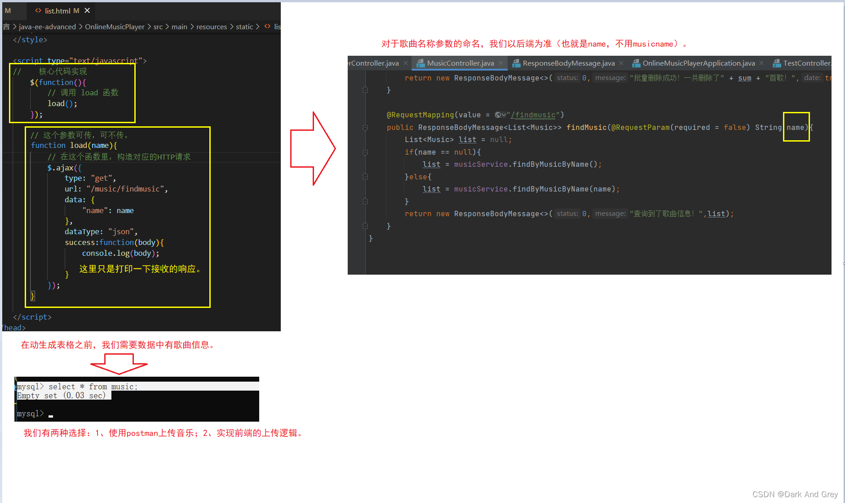Close the OnlineMusicPlayerApplication.java tab
The width and height of the screenshot is (845, 503).
(761, 63)
